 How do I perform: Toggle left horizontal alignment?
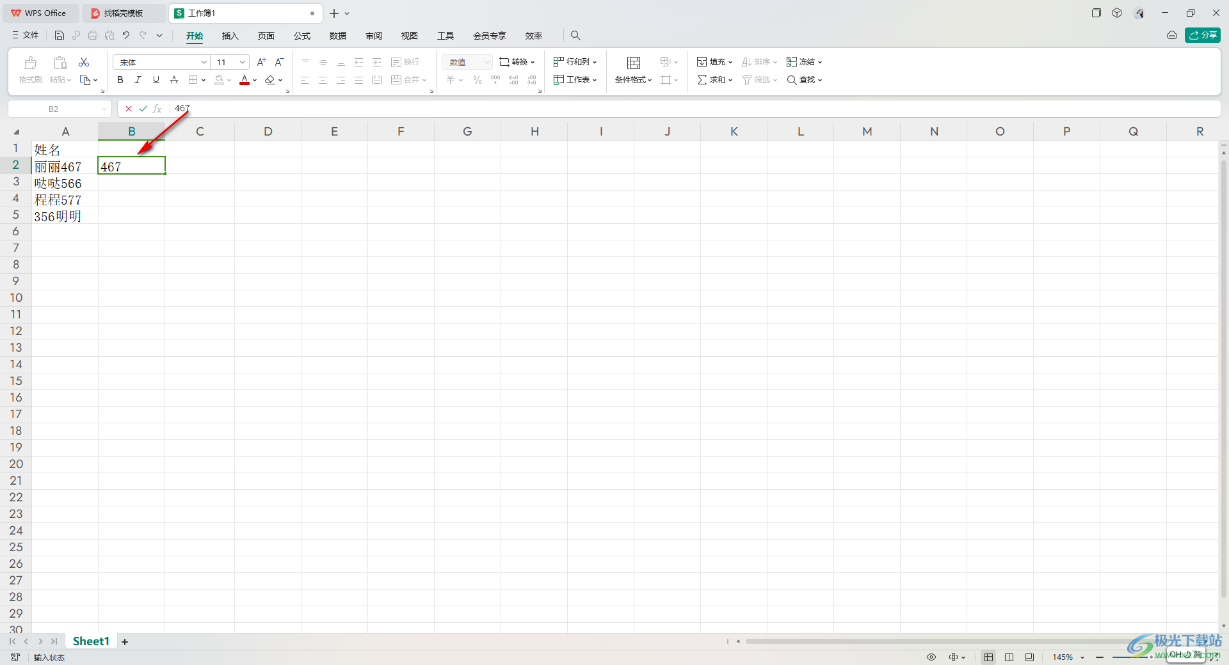click(x=305, y=80)
